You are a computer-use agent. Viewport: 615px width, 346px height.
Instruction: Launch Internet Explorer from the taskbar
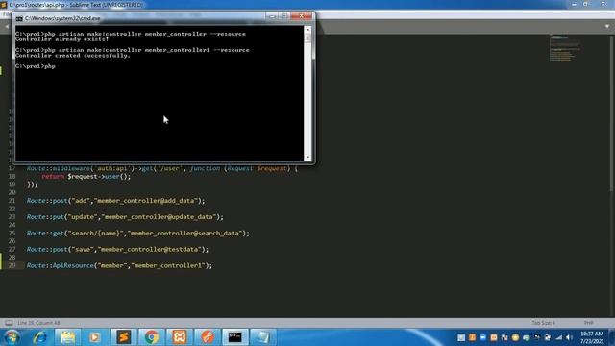click(39, 337)
